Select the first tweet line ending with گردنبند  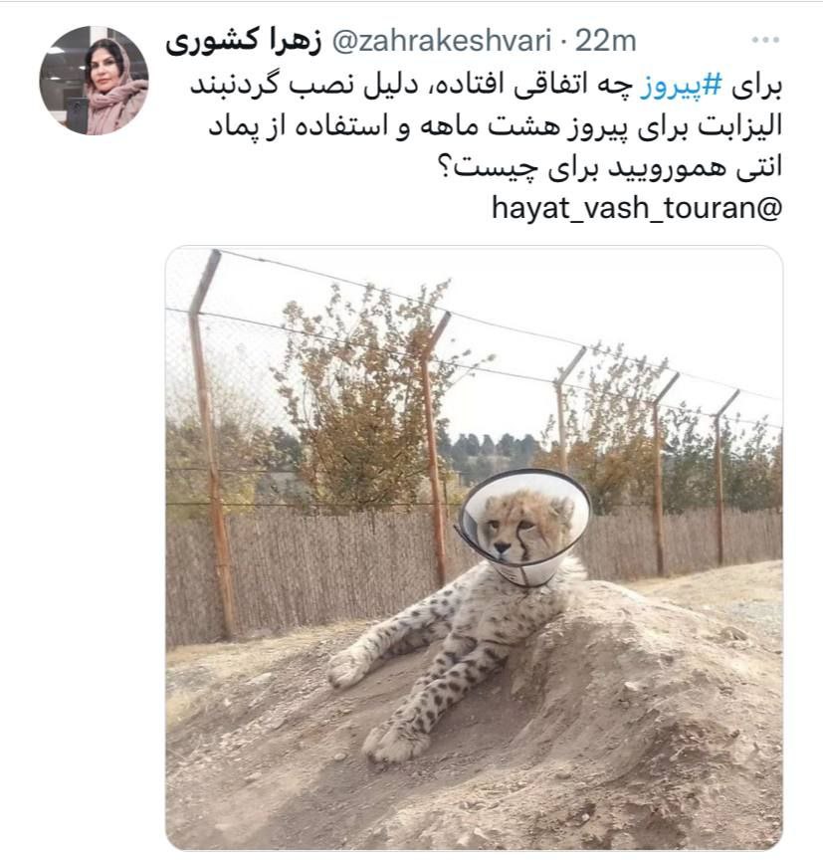coord(486,87)
